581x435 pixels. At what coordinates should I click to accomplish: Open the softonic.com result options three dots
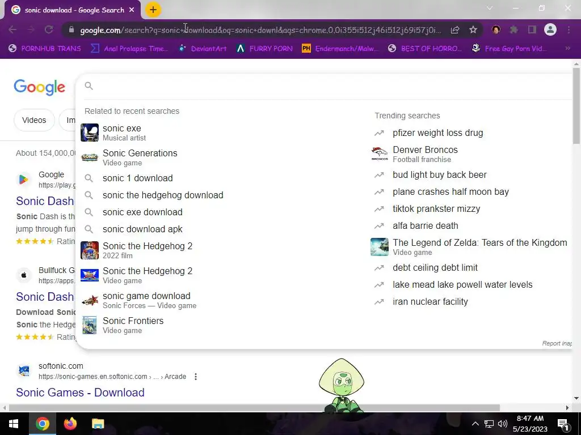pyautogui.click(x=196, y=377)
